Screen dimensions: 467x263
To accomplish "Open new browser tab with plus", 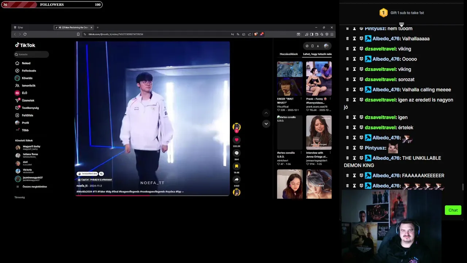I will tap(97, 27).
